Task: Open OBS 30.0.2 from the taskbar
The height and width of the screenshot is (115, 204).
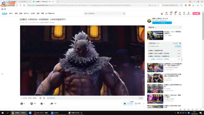Action: tap(41, 113)
